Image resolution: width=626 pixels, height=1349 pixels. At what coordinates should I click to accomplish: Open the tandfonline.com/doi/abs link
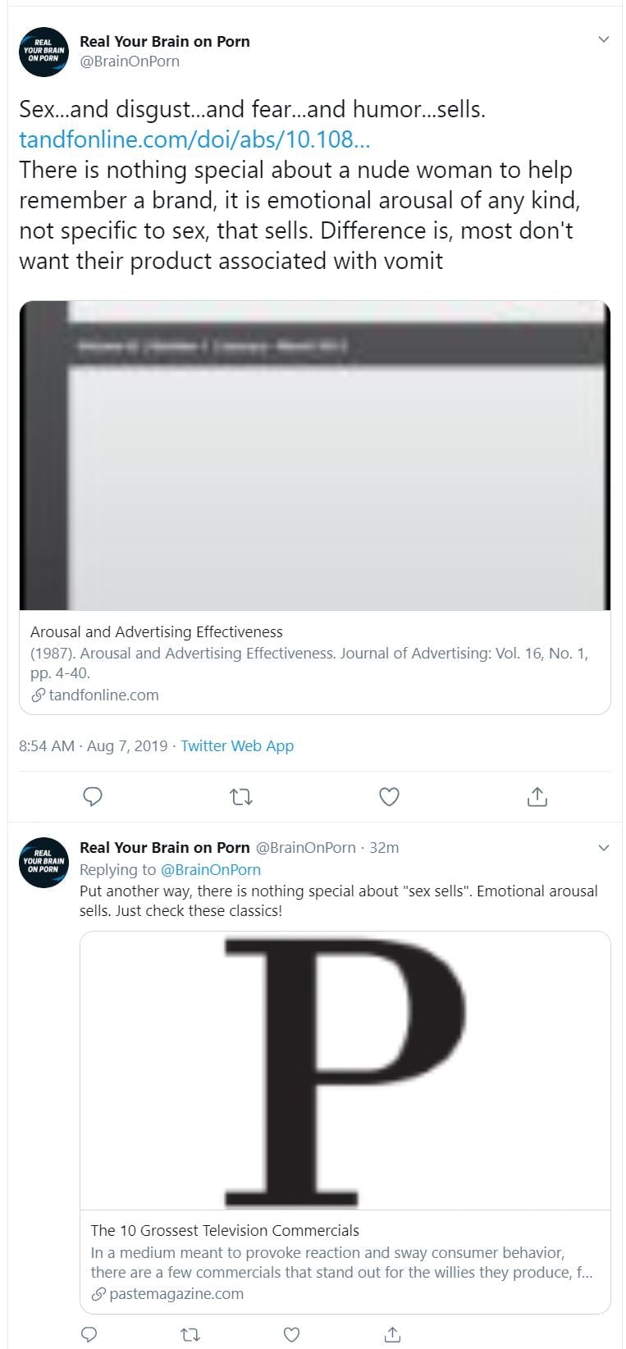point(194,139)
